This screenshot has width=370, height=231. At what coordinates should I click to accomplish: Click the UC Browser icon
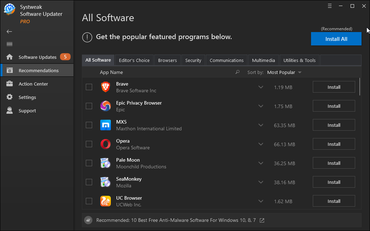[x=106, y=201]
